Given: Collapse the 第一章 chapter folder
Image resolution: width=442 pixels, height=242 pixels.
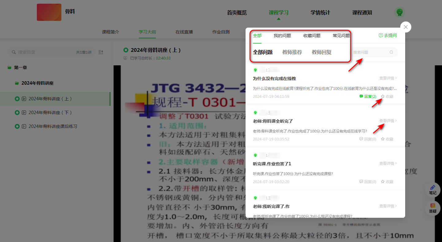Looking at the screenshot, I should coord(10,67).
